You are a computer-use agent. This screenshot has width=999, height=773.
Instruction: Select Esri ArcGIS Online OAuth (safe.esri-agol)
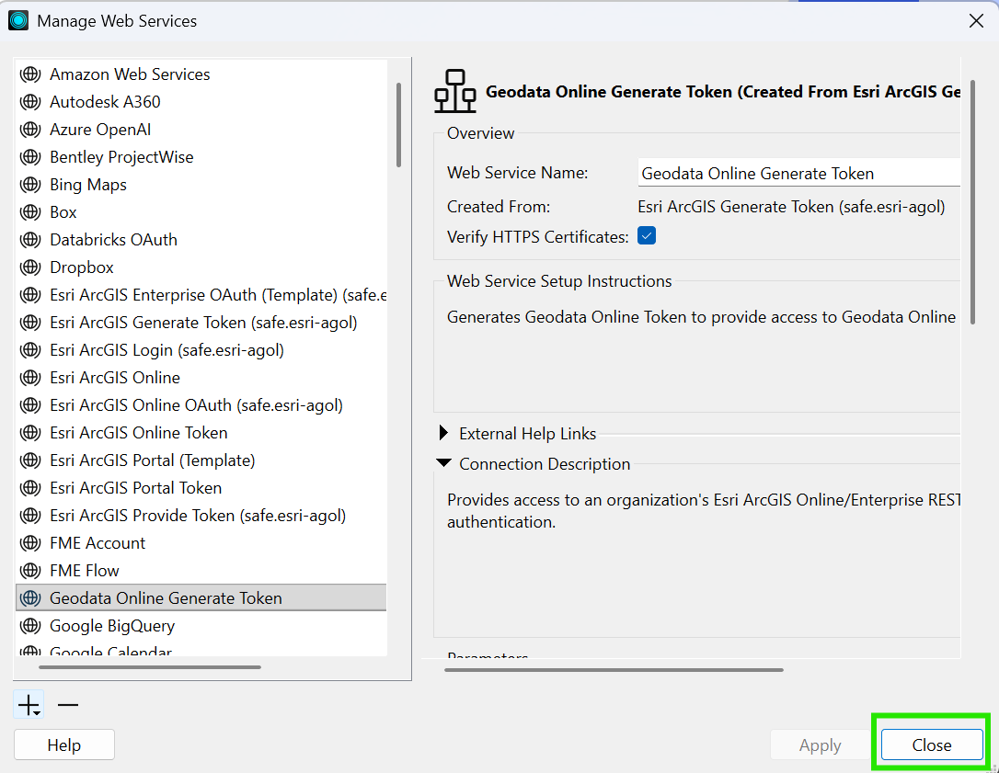(x=201, y=405)
